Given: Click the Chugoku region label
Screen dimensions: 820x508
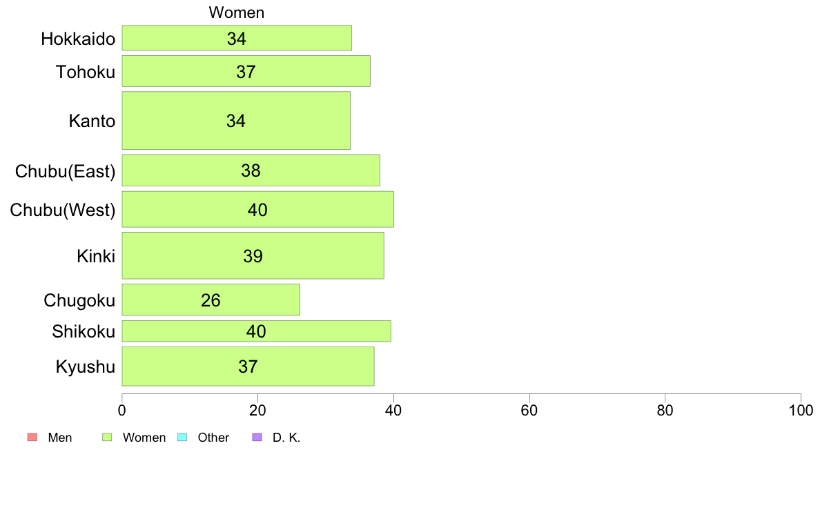Looking at the screenshot, I should pyautogui.click(x=79, y=301).
